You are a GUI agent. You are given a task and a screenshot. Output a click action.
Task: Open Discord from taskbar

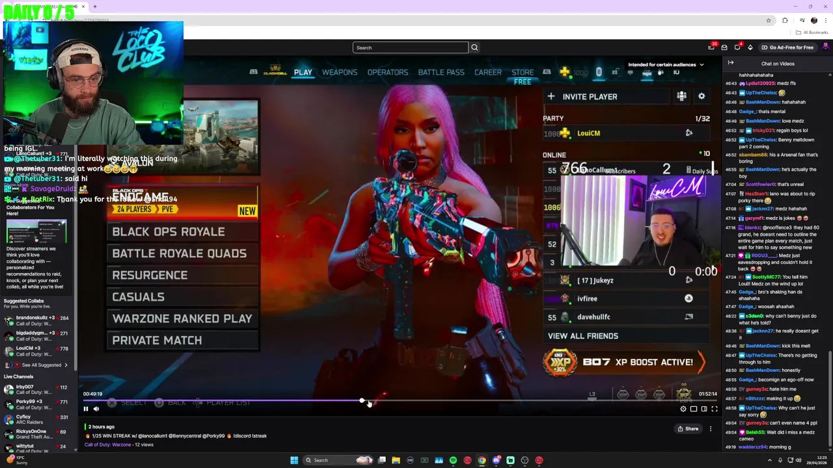(x=496, y=460)
